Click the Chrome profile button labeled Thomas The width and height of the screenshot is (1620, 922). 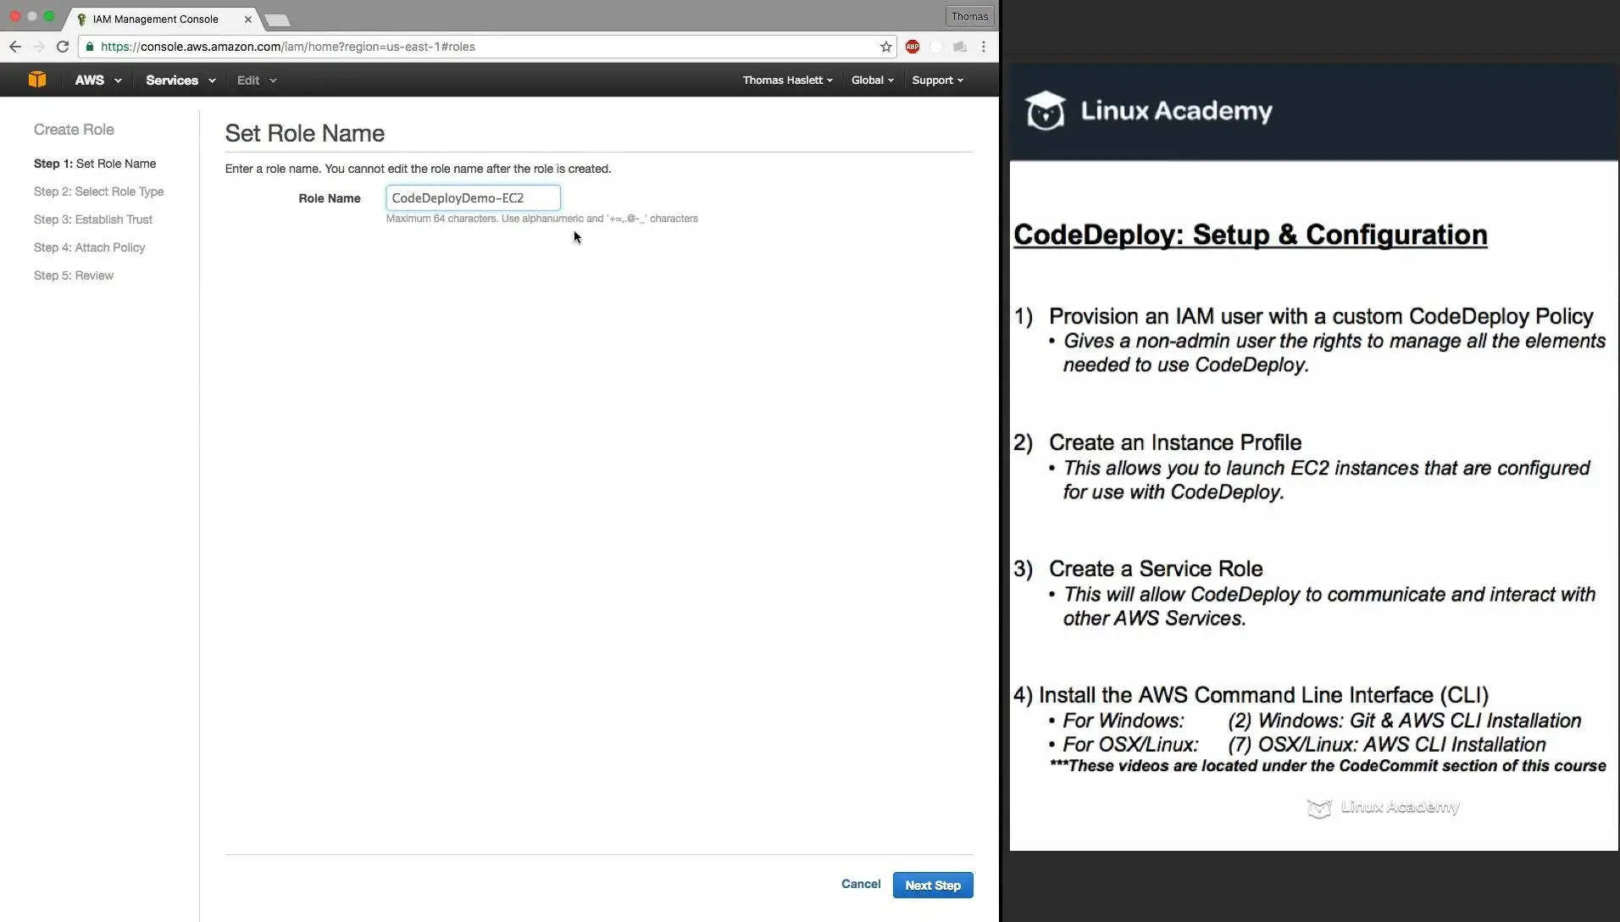[969, 16]
